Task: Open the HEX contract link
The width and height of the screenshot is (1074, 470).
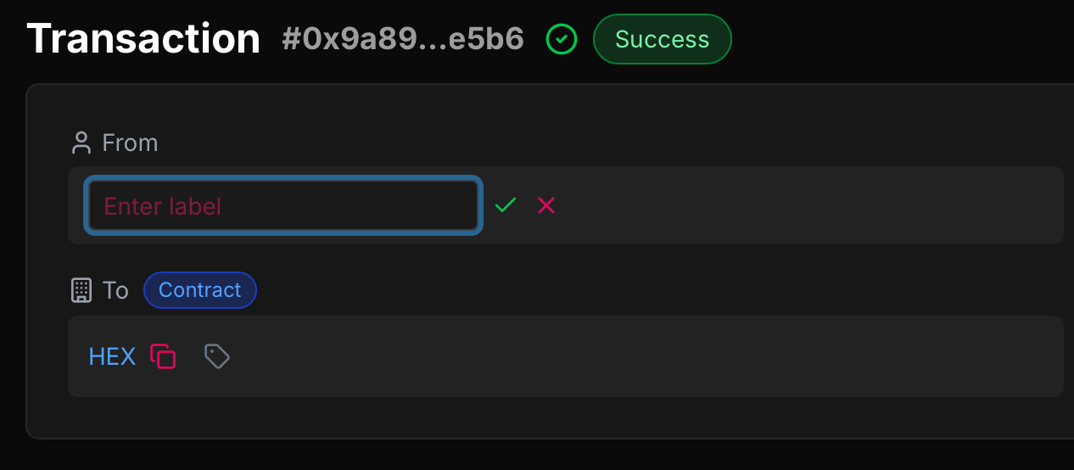Action: pos(112,356)
